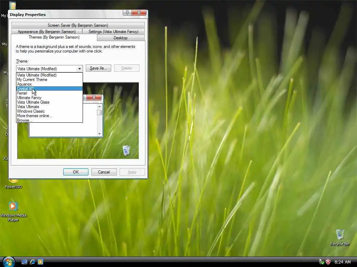This screenshot has width=357, height=267.
Task: Click Cancel in Display Properties
Action: click(x=104, y=172)
